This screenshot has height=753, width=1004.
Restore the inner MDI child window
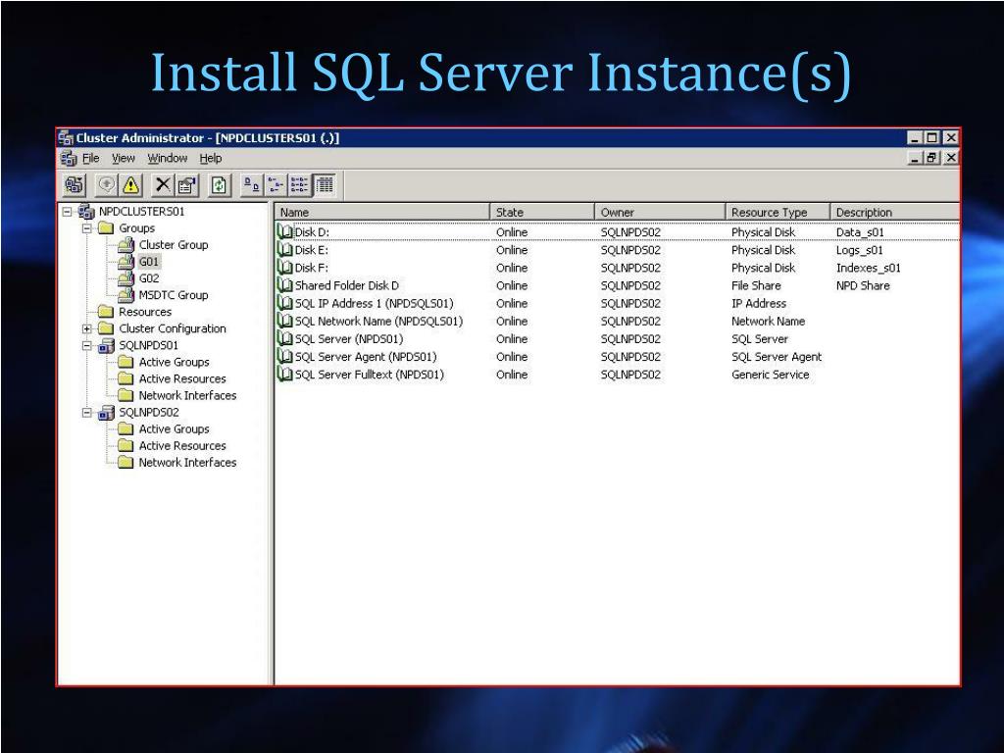coord(933,158)
